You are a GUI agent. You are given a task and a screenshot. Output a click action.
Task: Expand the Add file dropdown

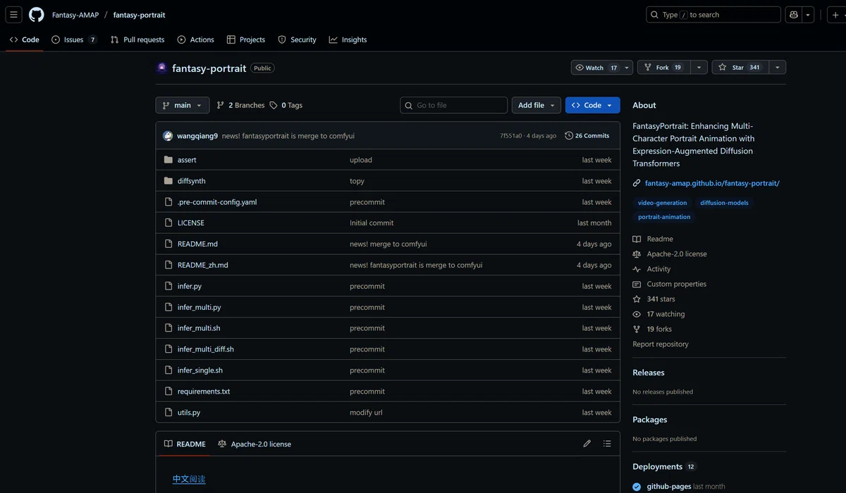tap(537, 105)
